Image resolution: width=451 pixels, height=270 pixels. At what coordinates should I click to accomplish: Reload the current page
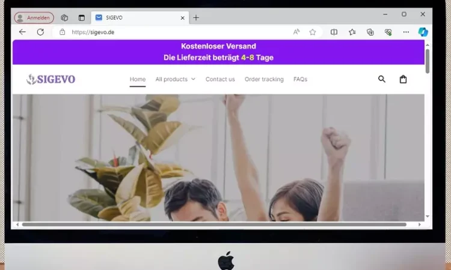(40, 32)
